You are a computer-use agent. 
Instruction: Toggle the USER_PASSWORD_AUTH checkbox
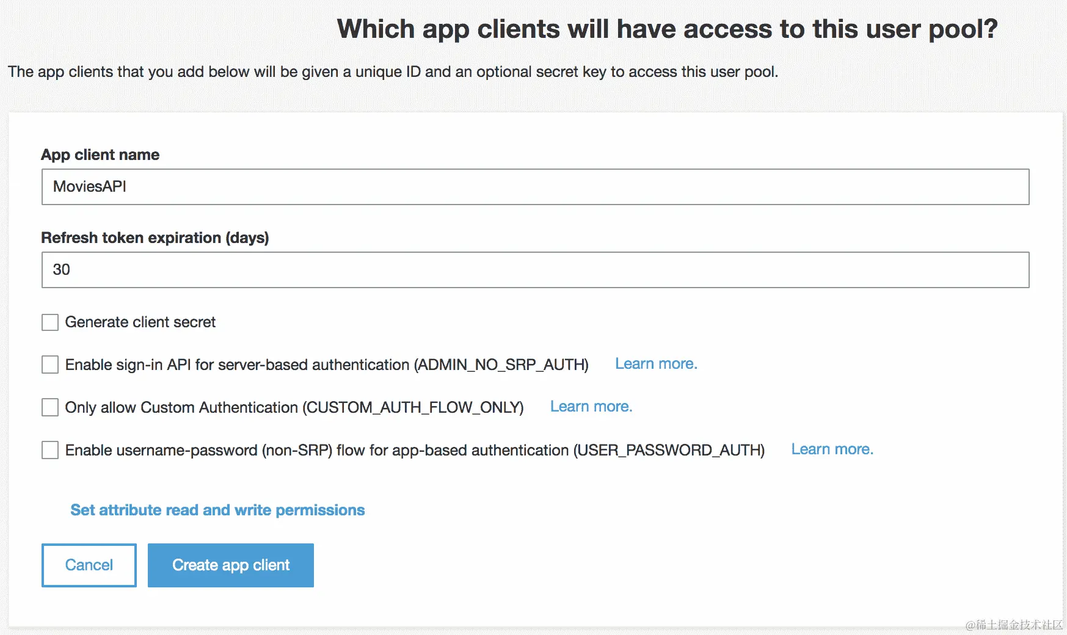pyautogui.click(x=50, y=450)
